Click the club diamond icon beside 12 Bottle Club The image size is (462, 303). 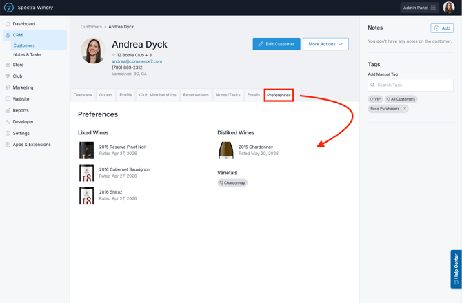[114, 55]
